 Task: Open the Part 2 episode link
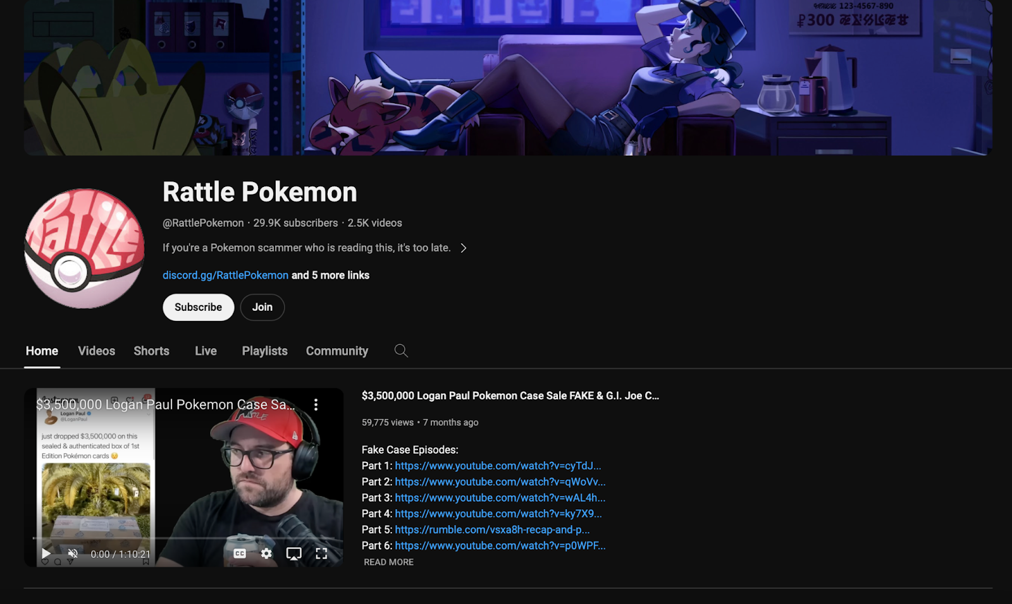coord(500,481)
